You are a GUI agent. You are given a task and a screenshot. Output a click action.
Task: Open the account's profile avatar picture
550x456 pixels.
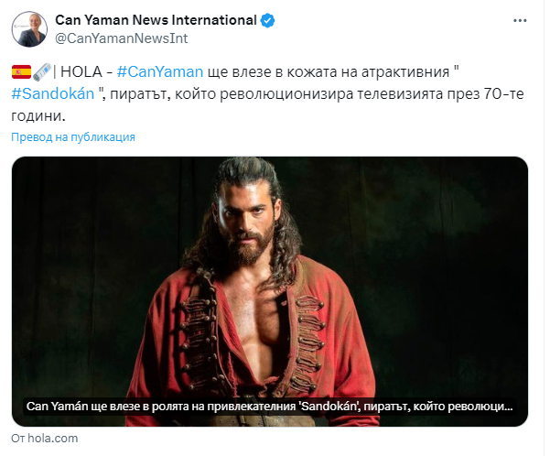coord(29,28)
